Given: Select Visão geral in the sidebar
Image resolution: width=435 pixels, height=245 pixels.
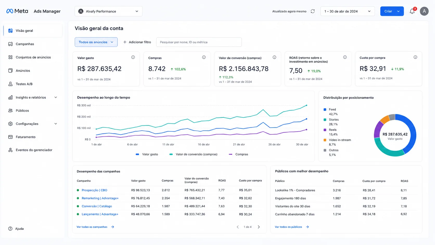Looking at the screenshot, I should [x=33, y=30].
